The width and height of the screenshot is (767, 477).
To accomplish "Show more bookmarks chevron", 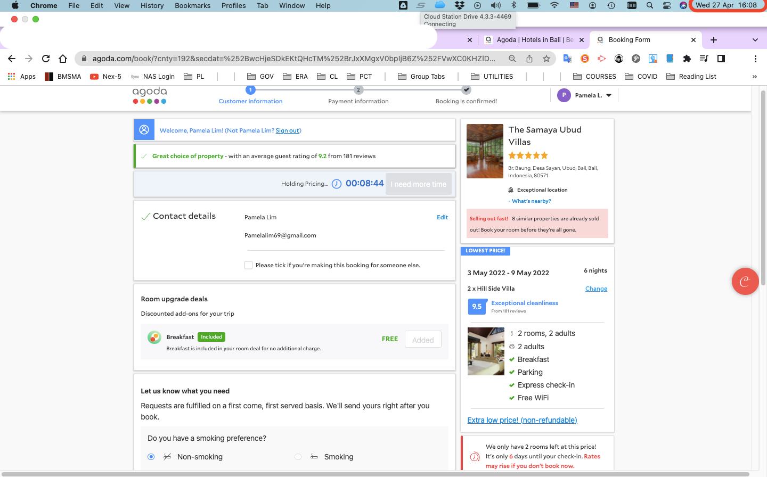I will [754, 77].
